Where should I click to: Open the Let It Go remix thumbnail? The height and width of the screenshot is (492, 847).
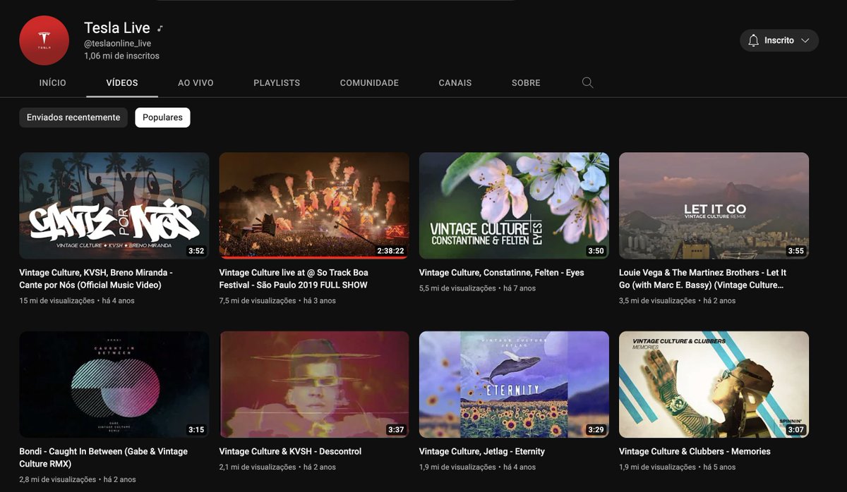pos(714,206)
